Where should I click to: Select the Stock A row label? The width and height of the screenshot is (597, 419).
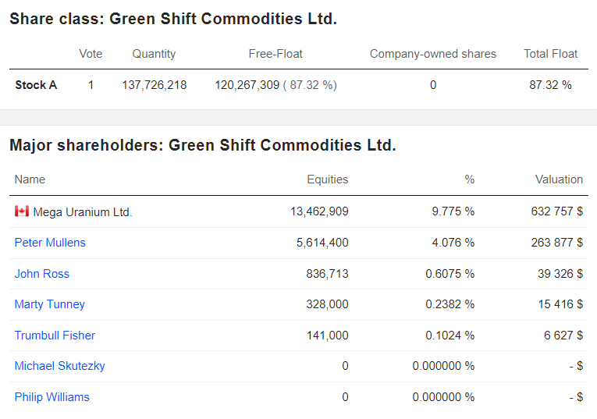[x=36, y=85]
